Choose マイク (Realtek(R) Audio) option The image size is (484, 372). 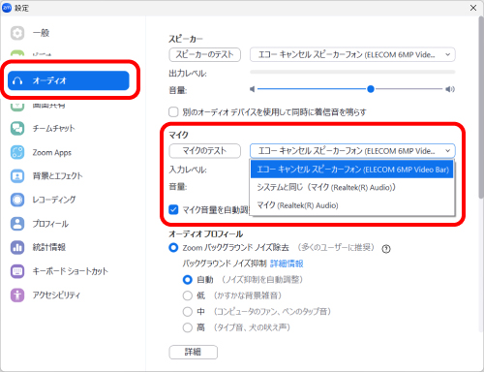click(x=352, y=205)
